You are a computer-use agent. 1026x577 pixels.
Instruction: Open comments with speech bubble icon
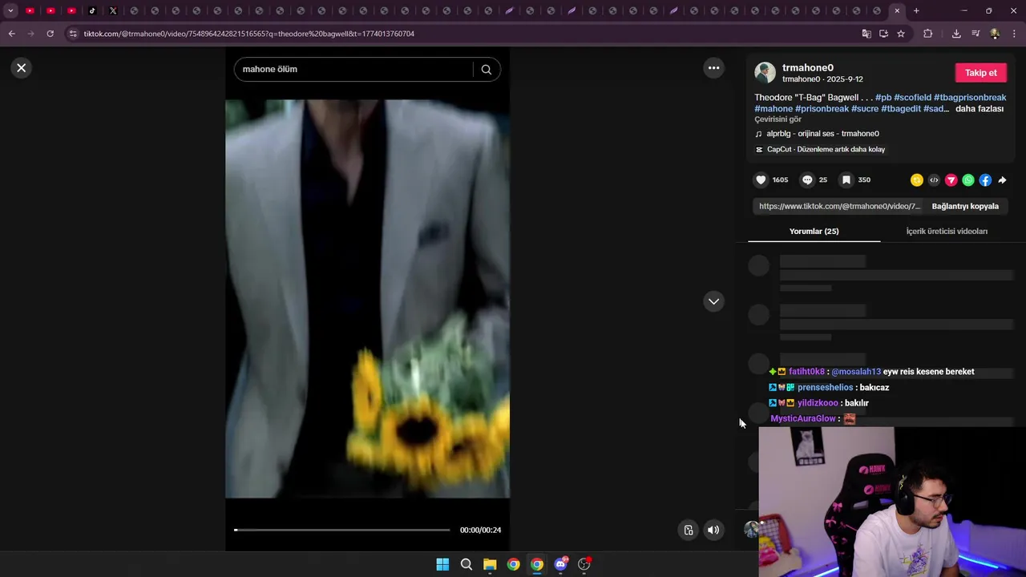coord(807,180)
